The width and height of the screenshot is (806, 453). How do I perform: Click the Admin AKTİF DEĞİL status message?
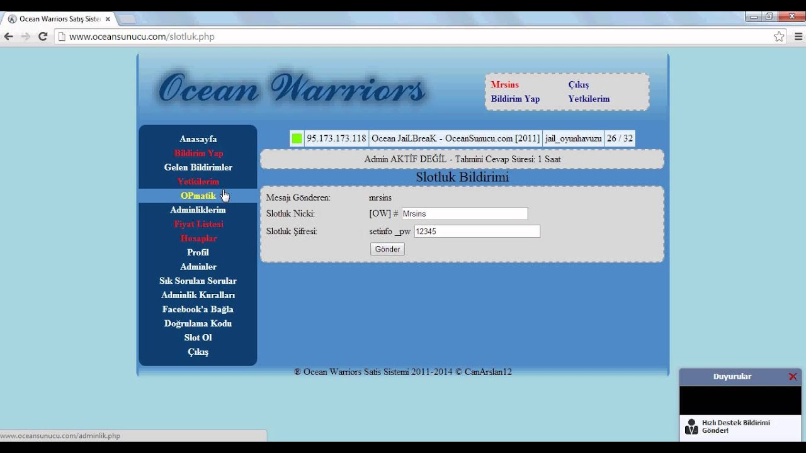coord(462,159)
